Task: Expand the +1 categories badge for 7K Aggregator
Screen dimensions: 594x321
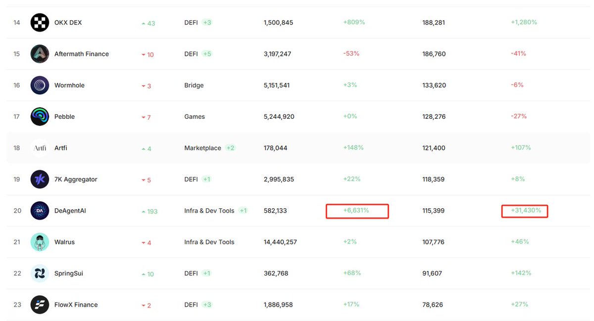Action: coord(206,179)
